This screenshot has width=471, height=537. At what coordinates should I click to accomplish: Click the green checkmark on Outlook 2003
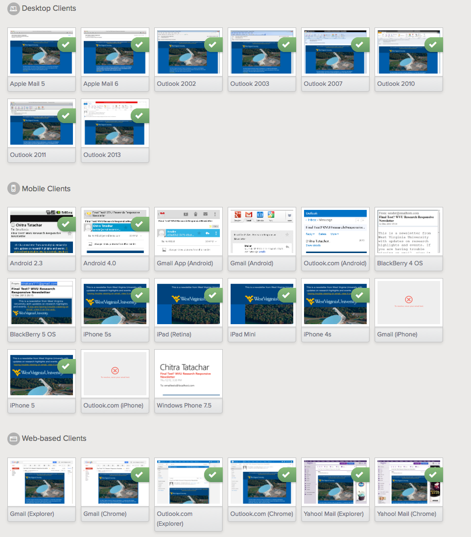click(287, 45)
